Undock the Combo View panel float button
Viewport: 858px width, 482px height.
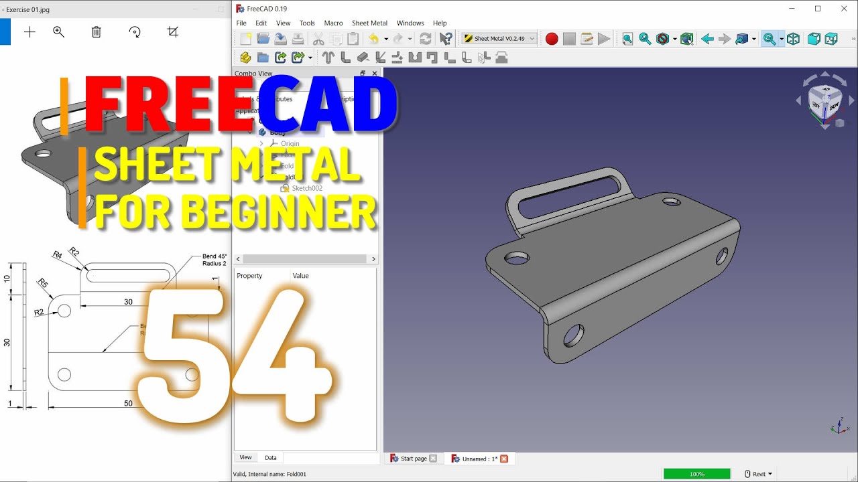363,74
